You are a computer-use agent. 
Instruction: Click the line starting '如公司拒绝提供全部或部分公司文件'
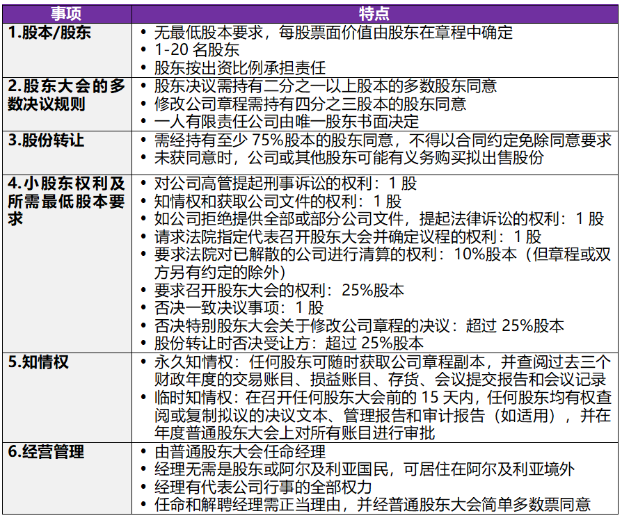coord(378,219)
